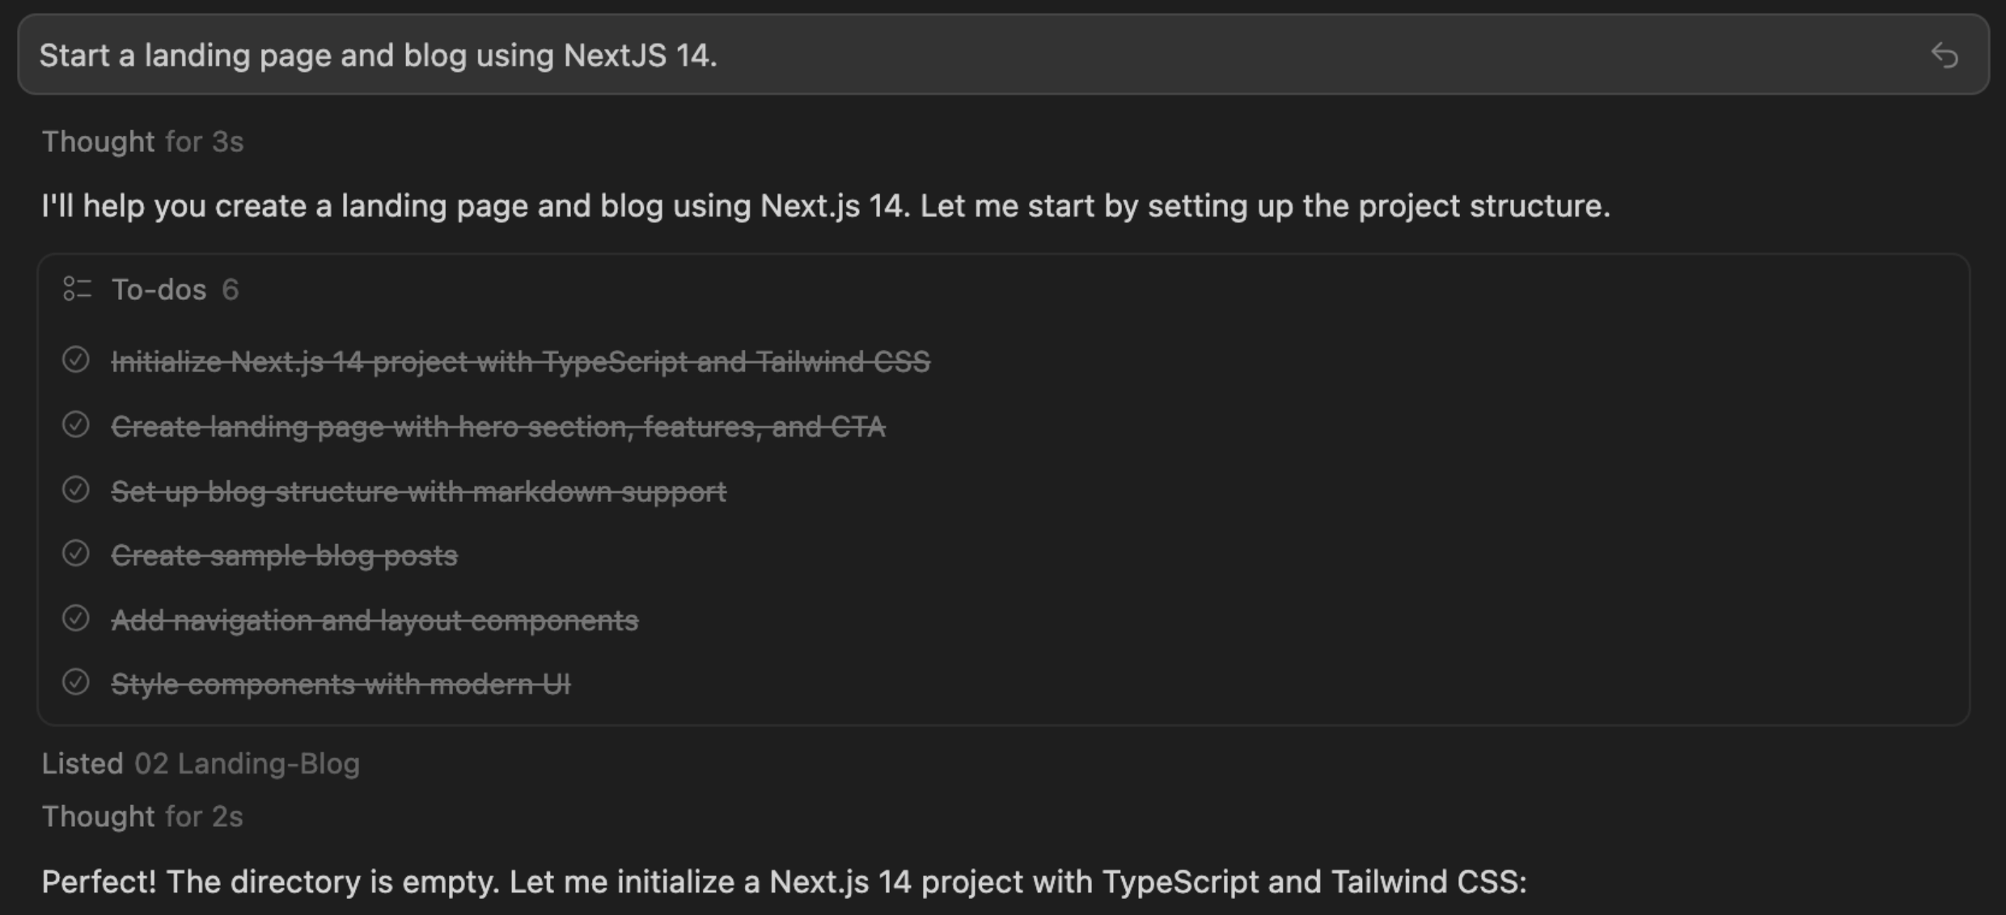Click the Perfect! The directory is empty message
The image size is (2006, 915).
pyautogui.click(x=783, y=882)
